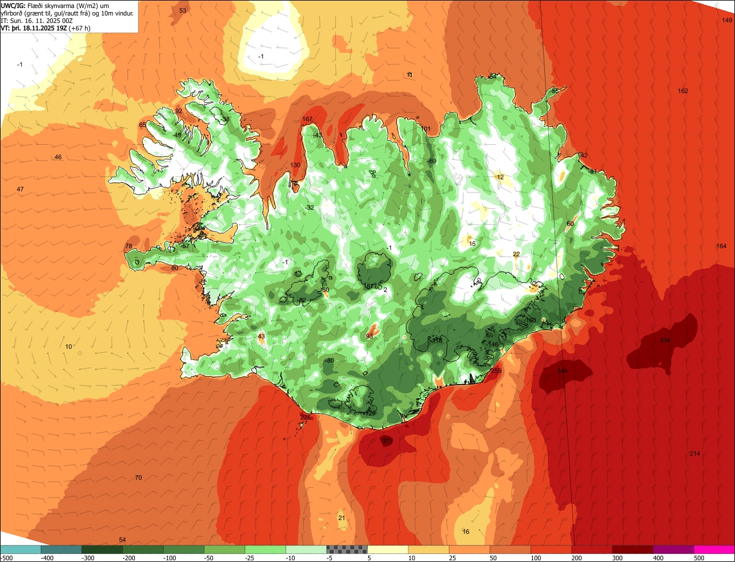The width and height of the screenshot is (735, 562).
Task: Click the -10 to -5 pale green swatch
Action: pos(306,549)
